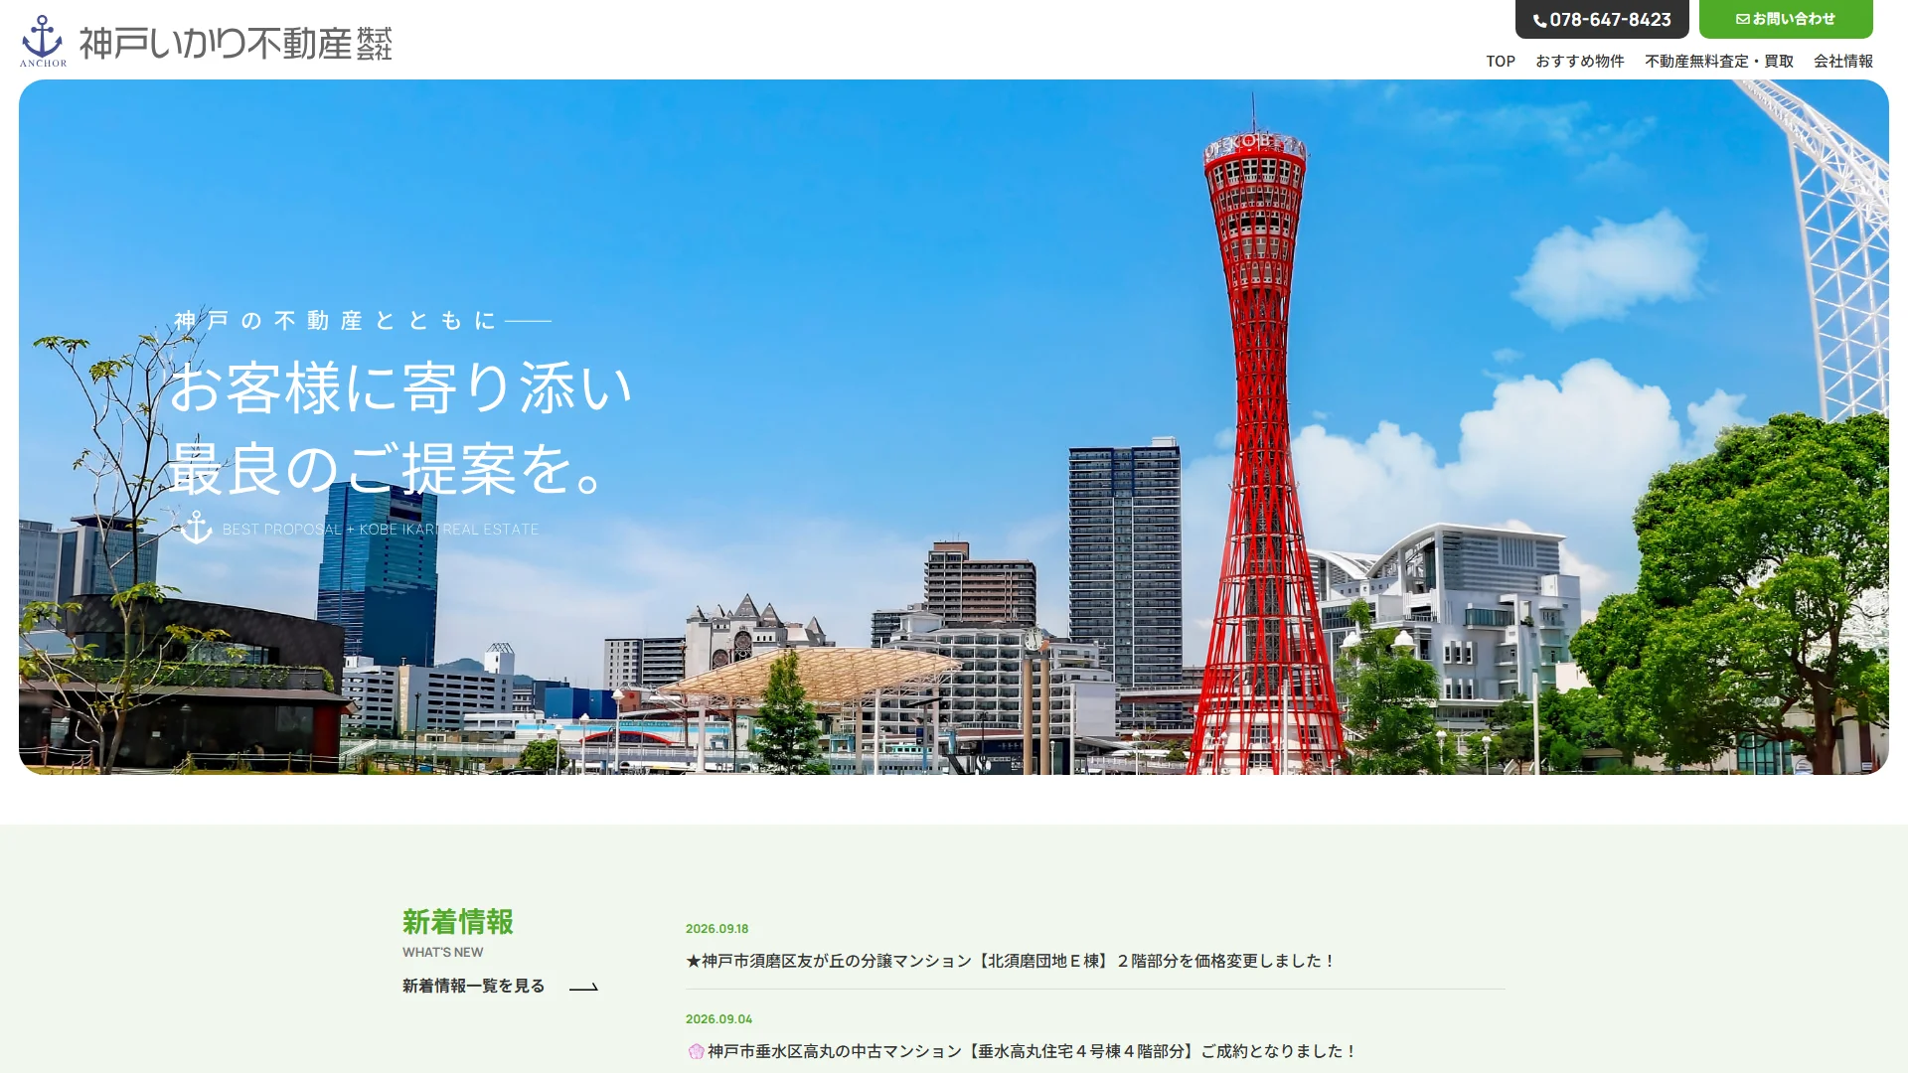Open the 北須磨団地Ｅ棟 price change news item

[1010, 961]
